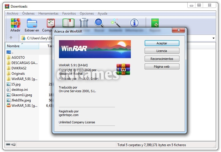This screenshot has width=221, height=152.
Task: Select the AGOSTO folder
Action: click(x=16, y=58)
